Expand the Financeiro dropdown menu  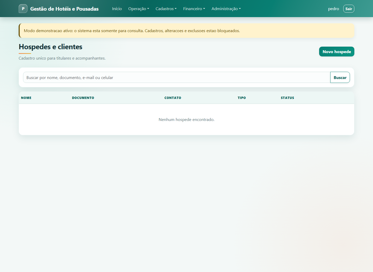pos(194,9)
